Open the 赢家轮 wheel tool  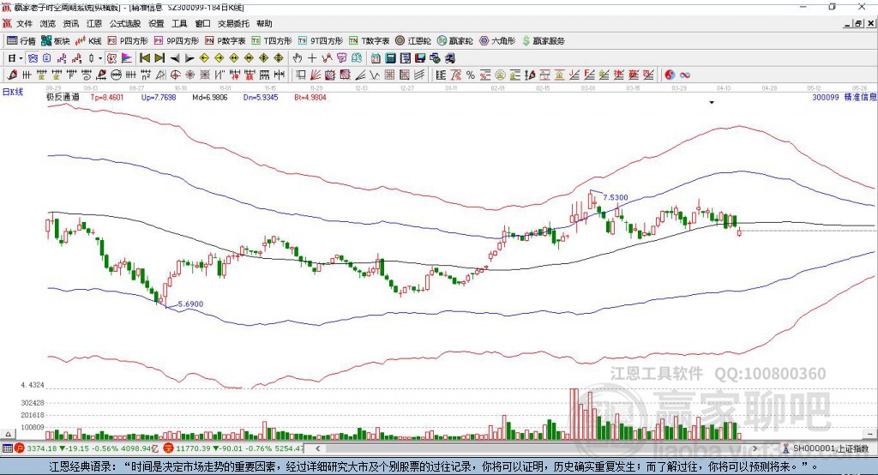[x=454, y=41]
